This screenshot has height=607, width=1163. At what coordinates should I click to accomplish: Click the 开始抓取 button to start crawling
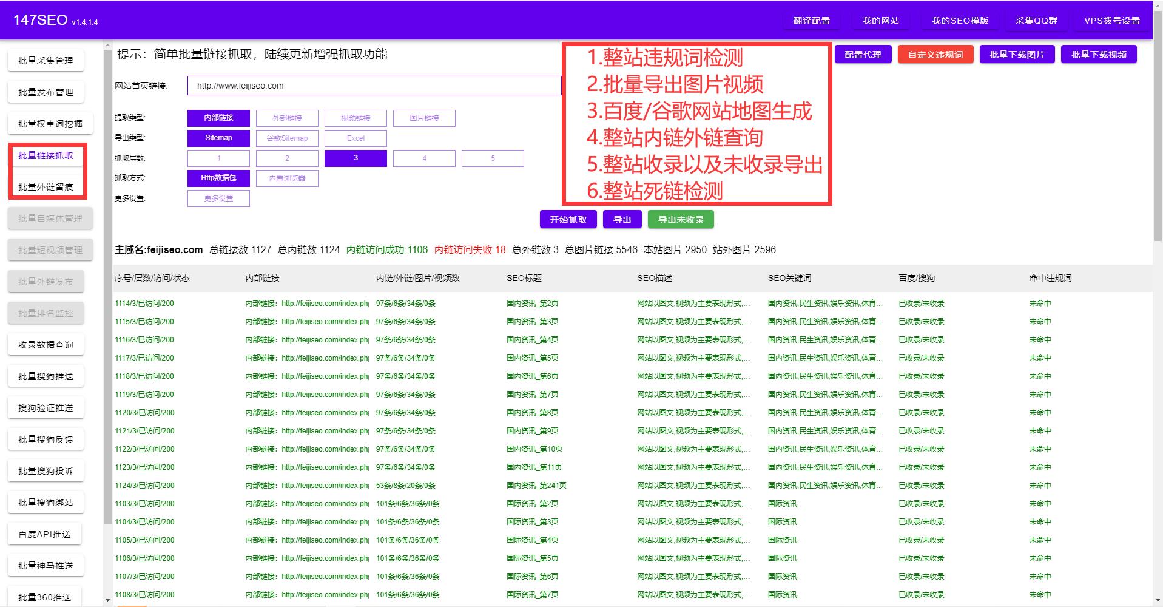pyautogui.click(x=568, y=219)
